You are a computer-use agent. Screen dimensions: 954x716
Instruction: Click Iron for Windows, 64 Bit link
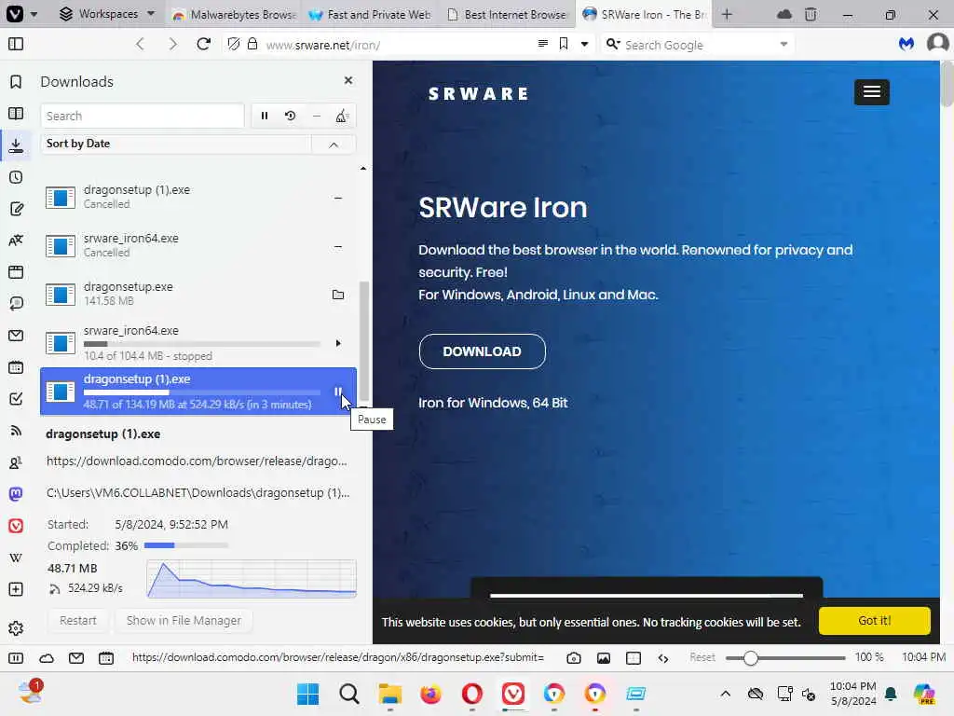tap(493, 403)
